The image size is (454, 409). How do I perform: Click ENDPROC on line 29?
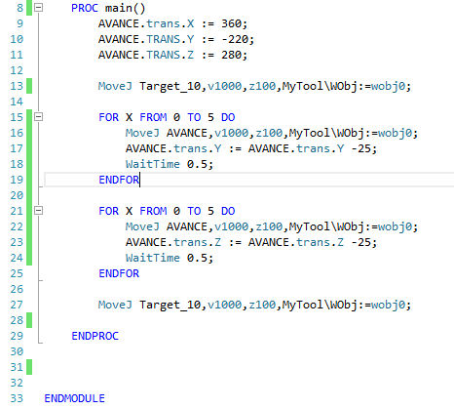[x=95, y=336]
